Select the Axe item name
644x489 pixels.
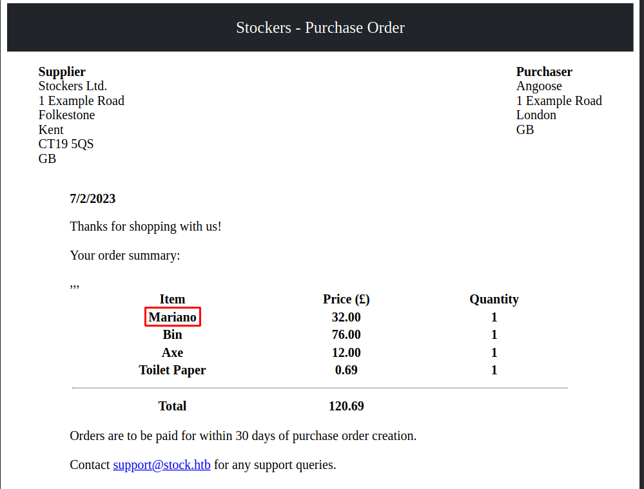point(173,352)
